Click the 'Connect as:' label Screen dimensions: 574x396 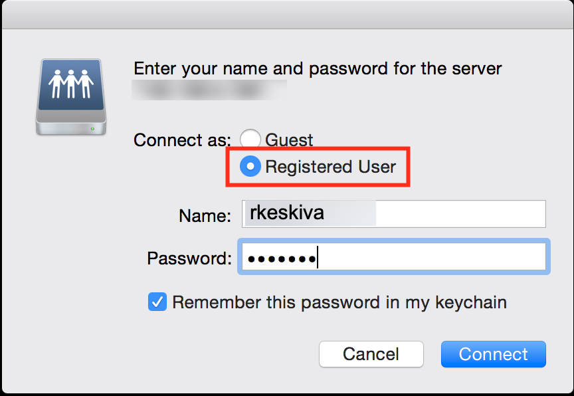point(182,140)
